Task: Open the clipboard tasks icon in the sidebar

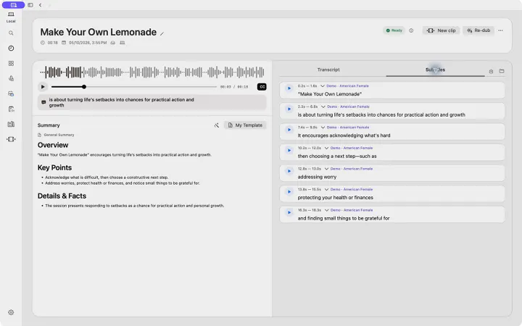Action: point(11,109)
